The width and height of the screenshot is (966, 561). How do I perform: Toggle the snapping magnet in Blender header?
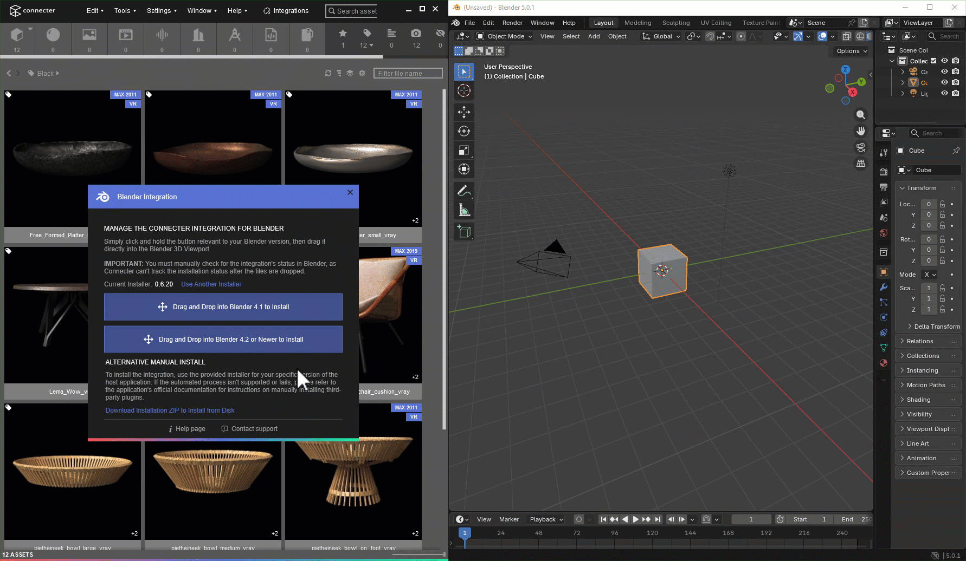pyautogui.click(x=710, y=36)
